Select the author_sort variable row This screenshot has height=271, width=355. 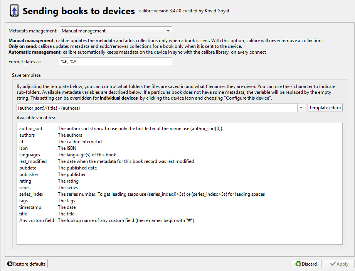click(31, 129)
